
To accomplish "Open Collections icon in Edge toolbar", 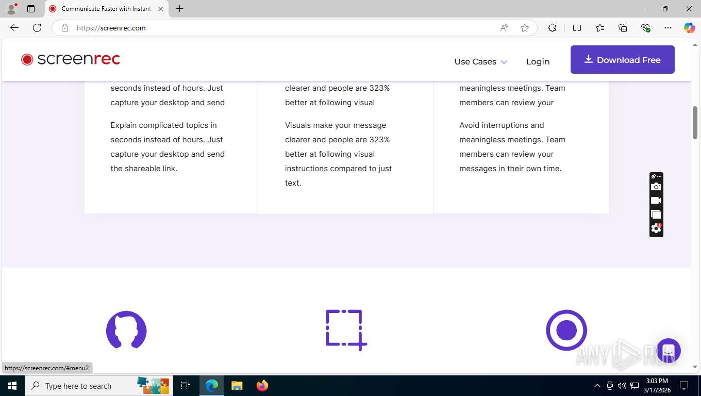I will coord(623,28).
